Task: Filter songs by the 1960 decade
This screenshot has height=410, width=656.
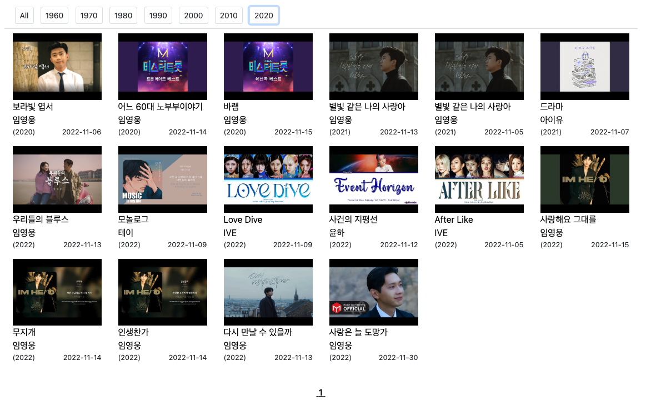Action: (x=54, y=16)
